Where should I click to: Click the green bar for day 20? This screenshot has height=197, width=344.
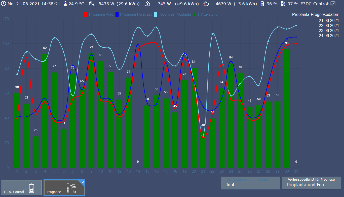click(x=194, y=118)
